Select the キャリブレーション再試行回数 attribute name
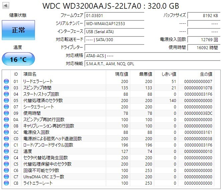The width and height of the screenshot is (222, 190). [49, 126]
